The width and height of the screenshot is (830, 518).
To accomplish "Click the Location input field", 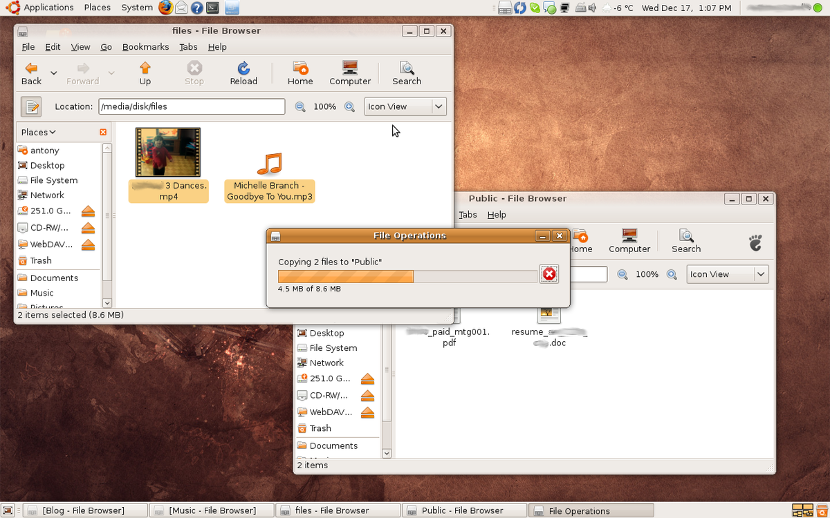I will (x=192, y=106).
